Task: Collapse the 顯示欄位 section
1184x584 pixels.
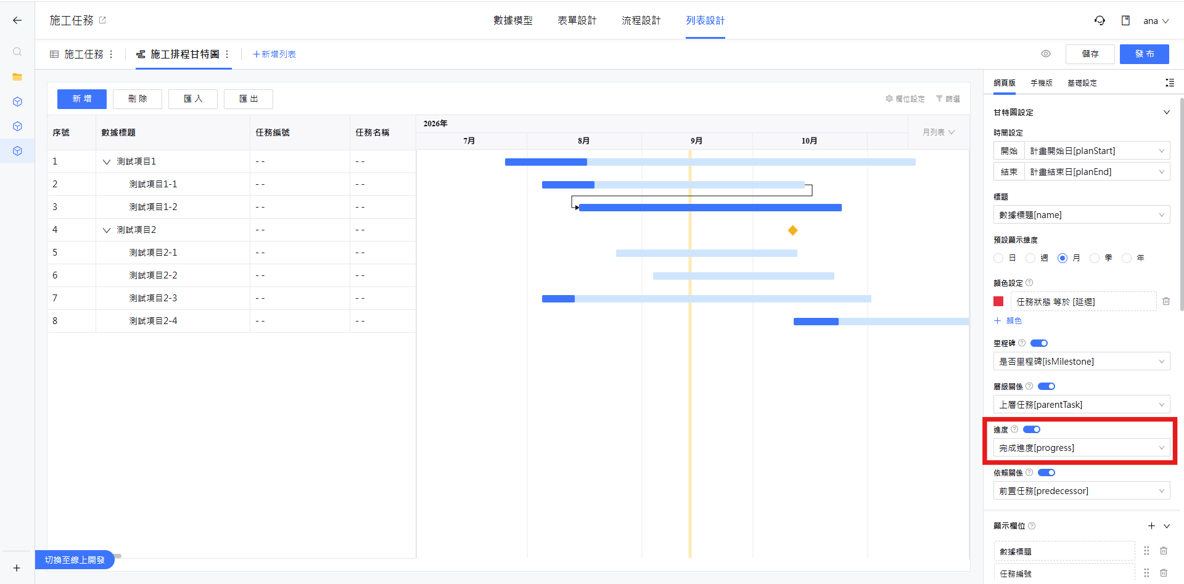Action: click(1166, 525)
